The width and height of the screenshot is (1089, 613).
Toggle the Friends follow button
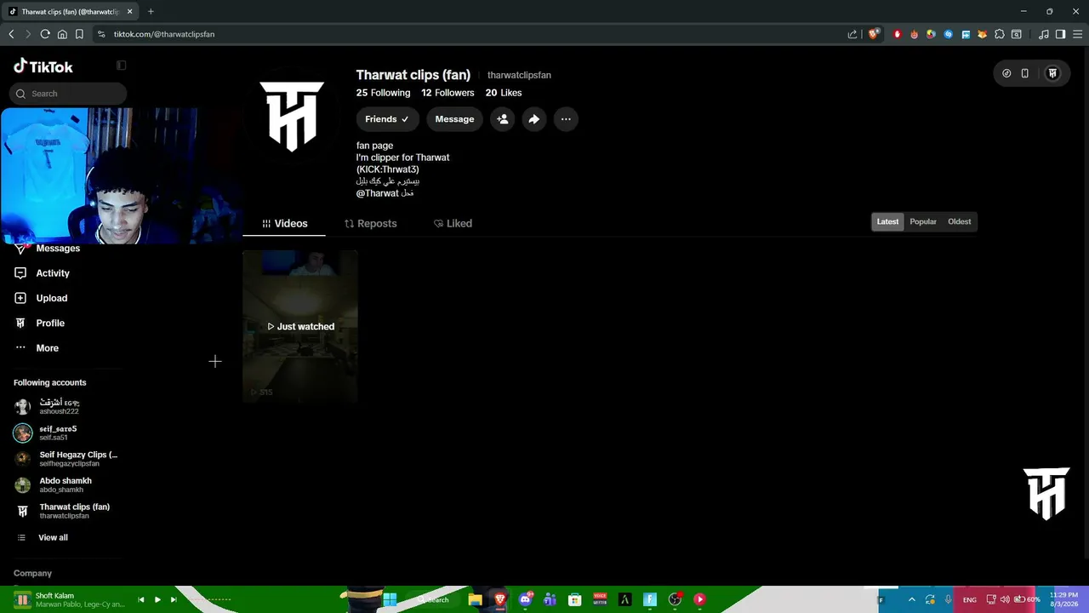tap(387, 119)
